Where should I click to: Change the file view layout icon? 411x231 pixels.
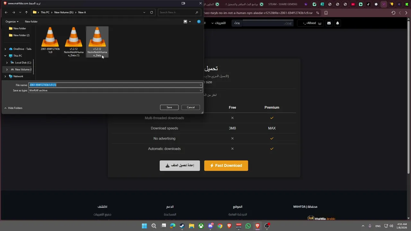pos(185,21)
